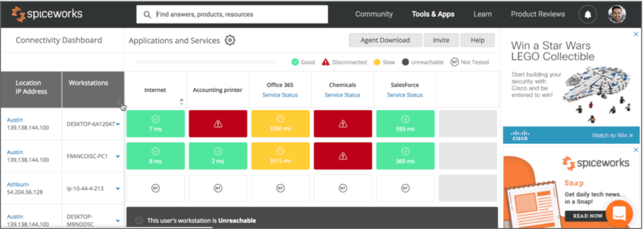Click ip-10-44-4-213 Chemicals Not Tested cell
This screenshot has width=643, height=229.
click(343, 188)
